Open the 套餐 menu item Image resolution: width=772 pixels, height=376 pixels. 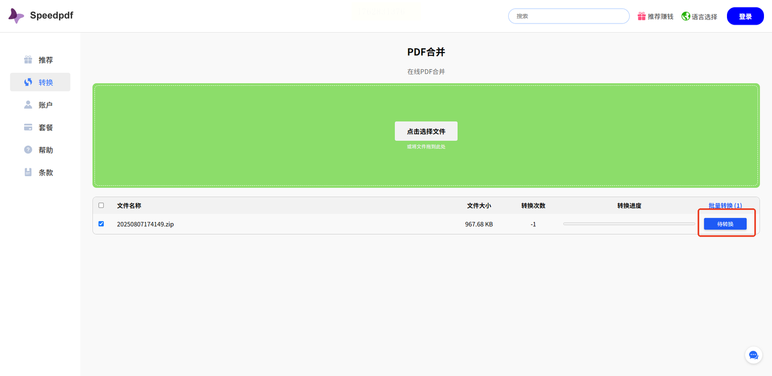40,128
